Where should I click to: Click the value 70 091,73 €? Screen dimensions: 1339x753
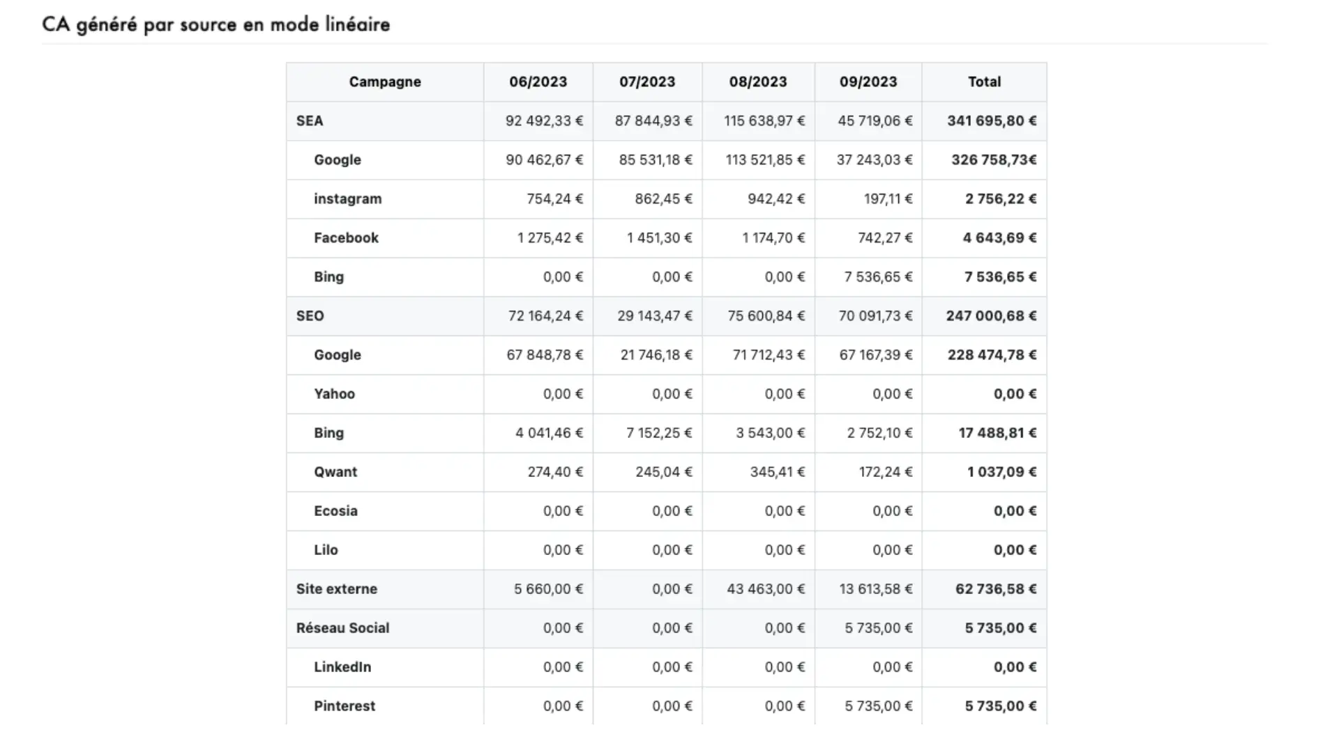875,316
